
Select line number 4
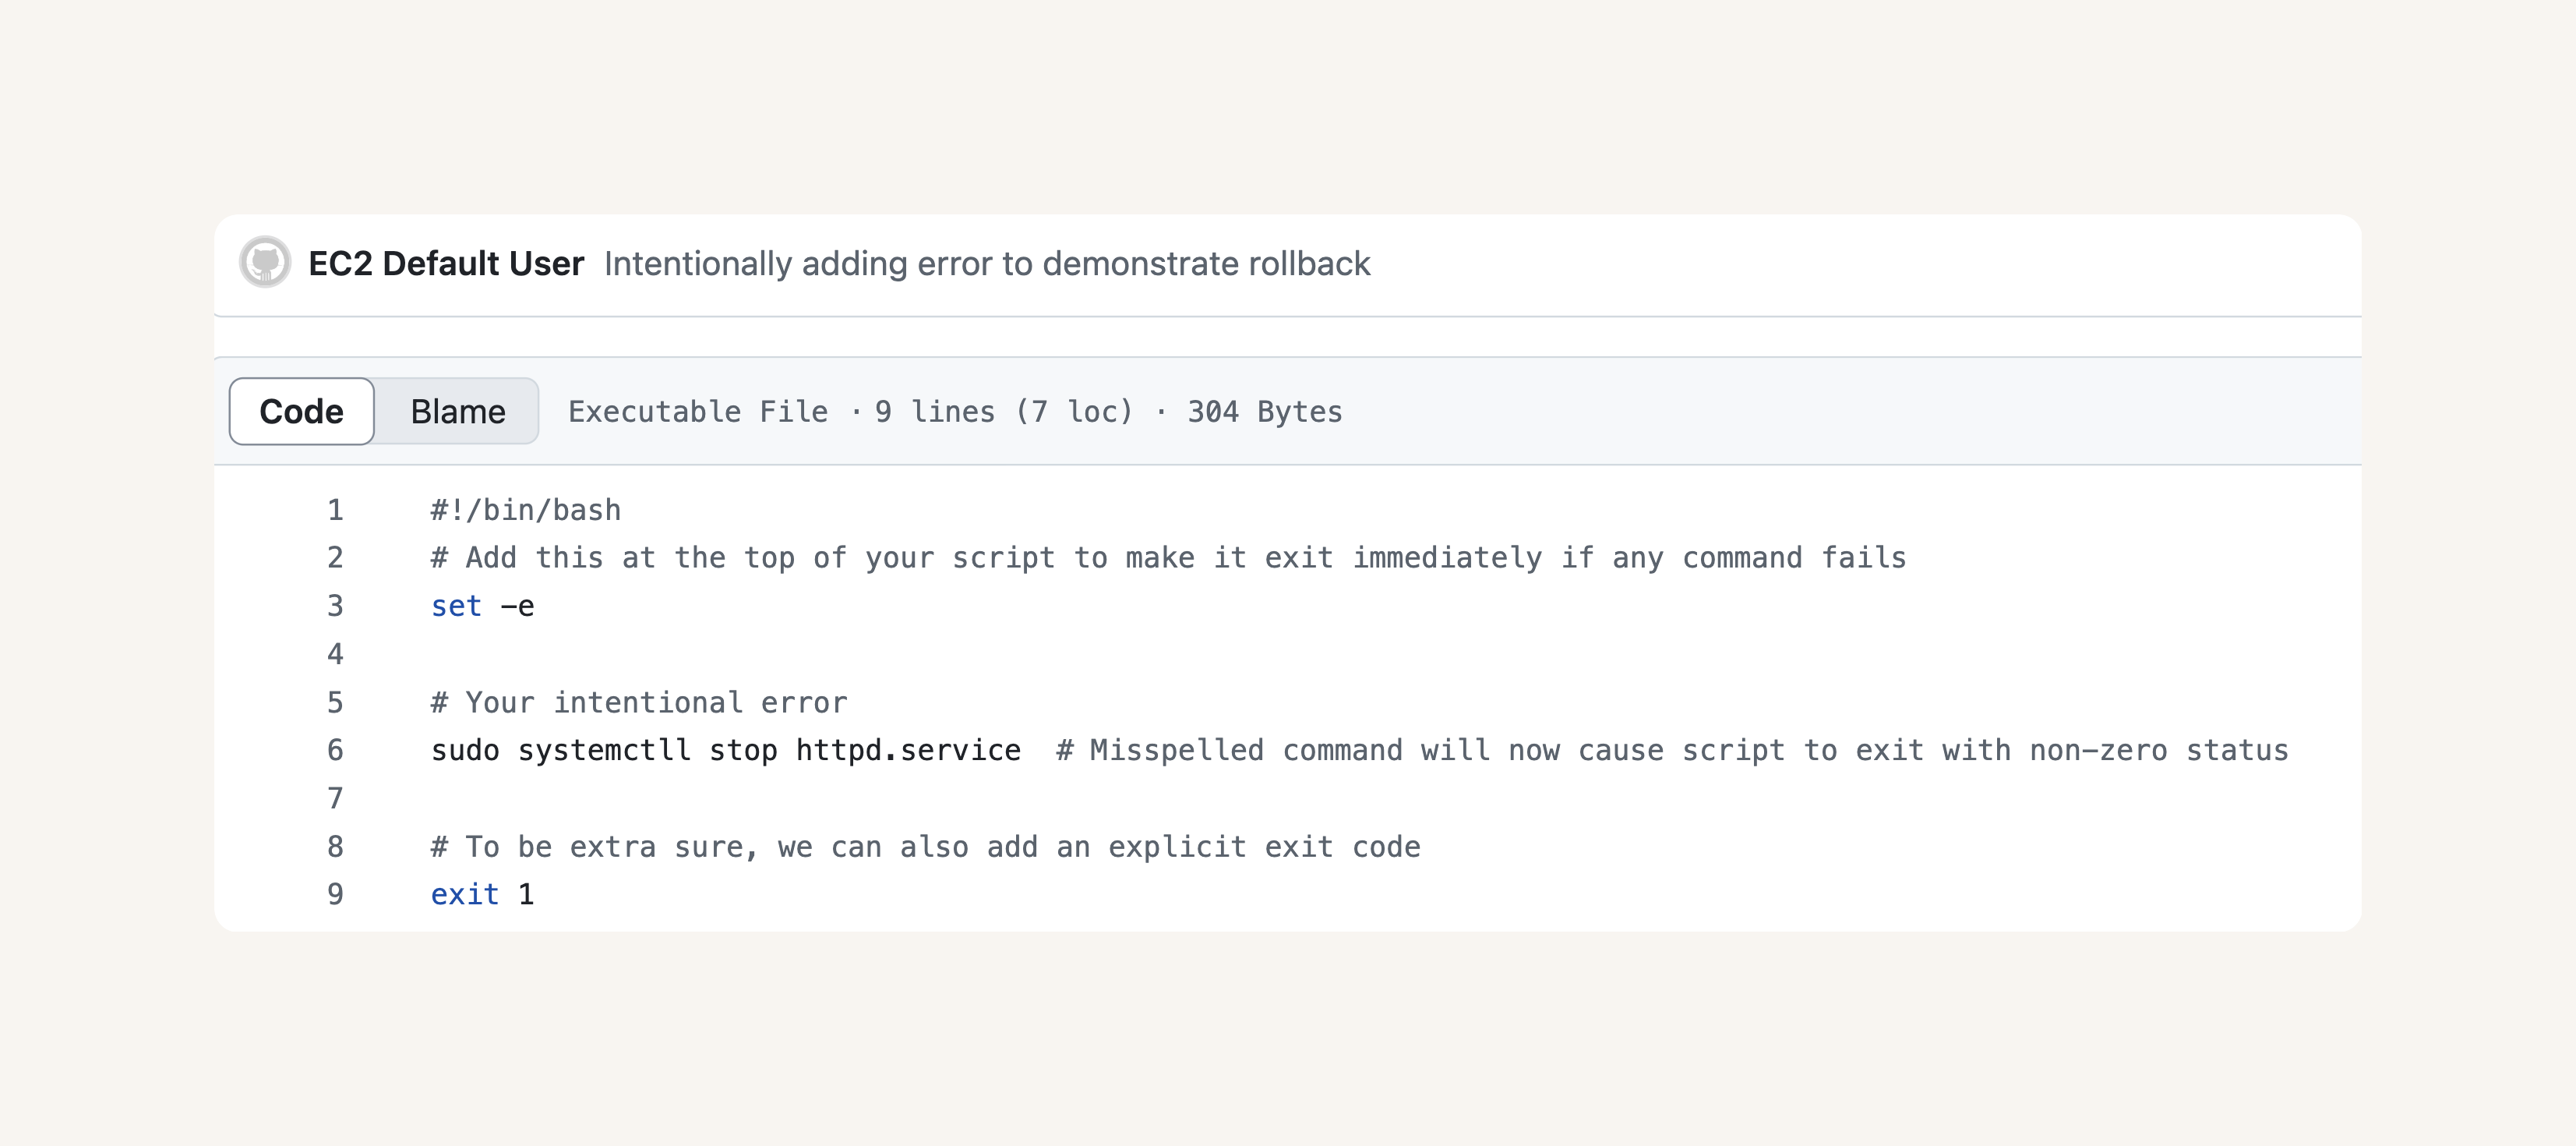click(336, 655)
